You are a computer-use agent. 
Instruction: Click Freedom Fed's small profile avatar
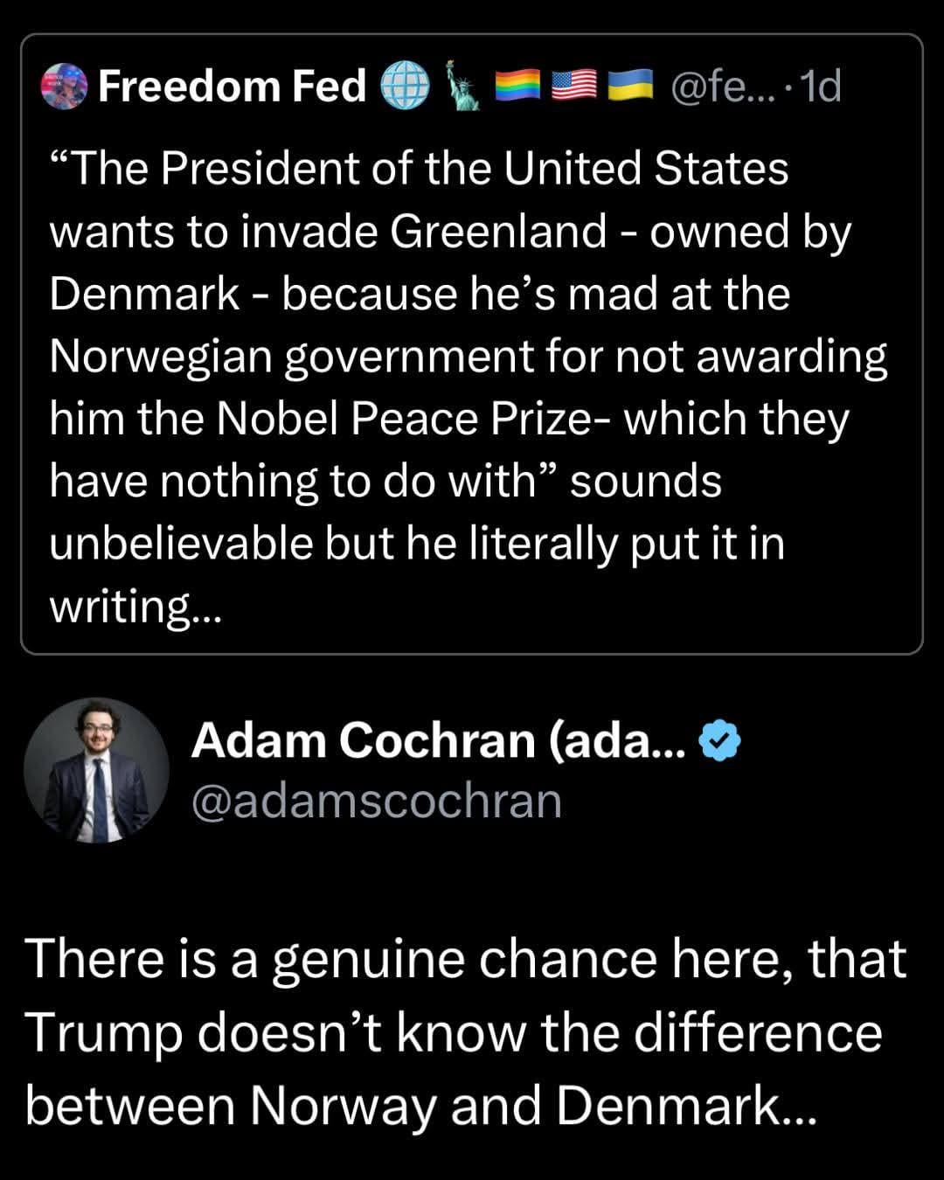click(64, 86)
